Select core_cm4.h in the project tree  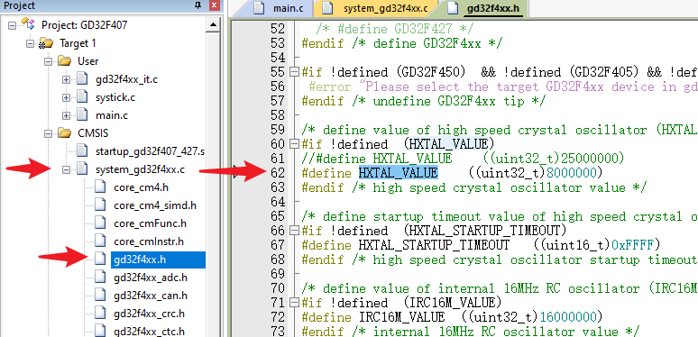[141, 187]
